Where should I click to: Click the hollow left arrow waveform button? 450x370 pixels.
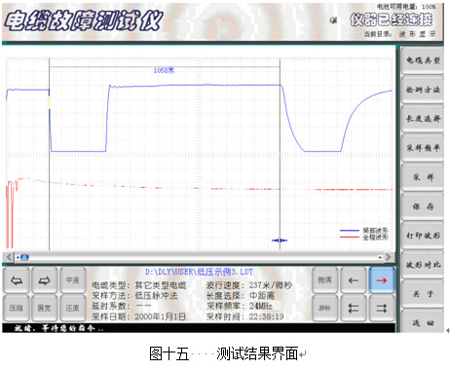tap(17, 280)
